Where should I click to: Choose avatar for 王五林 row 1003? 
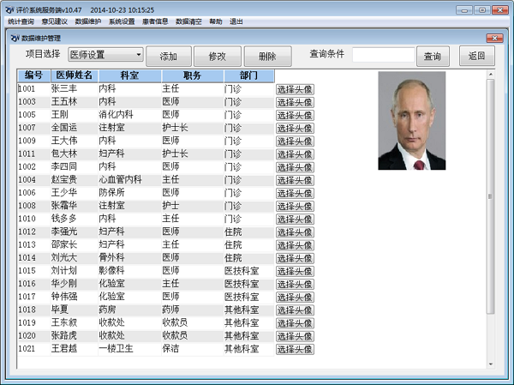295,102
